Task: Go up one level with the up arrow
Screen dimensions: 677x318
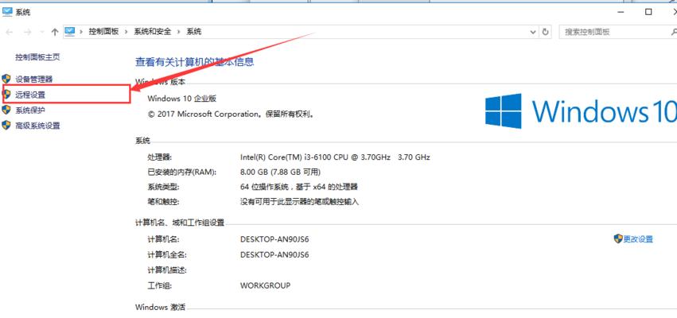Action: [54, 32]
